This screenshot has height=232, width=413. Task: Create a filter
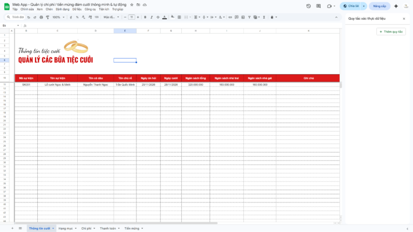click(249, 17)
